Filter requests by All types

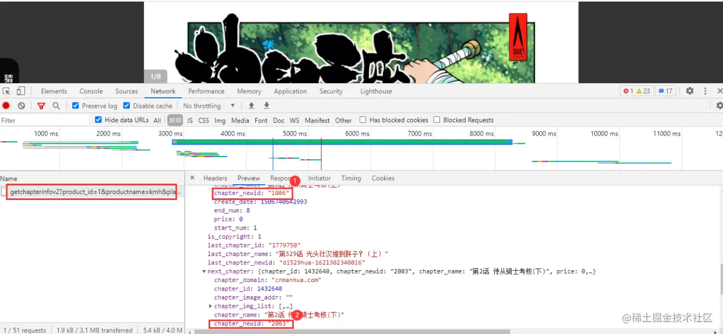[x=157, y=120]
